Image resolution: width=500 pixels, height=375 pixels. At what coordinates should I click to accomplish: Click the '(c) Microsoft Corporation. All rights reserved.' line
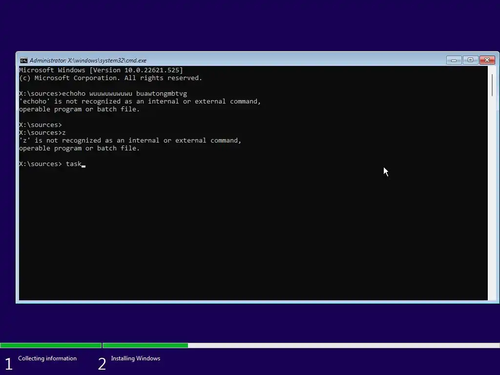[111, 78]
